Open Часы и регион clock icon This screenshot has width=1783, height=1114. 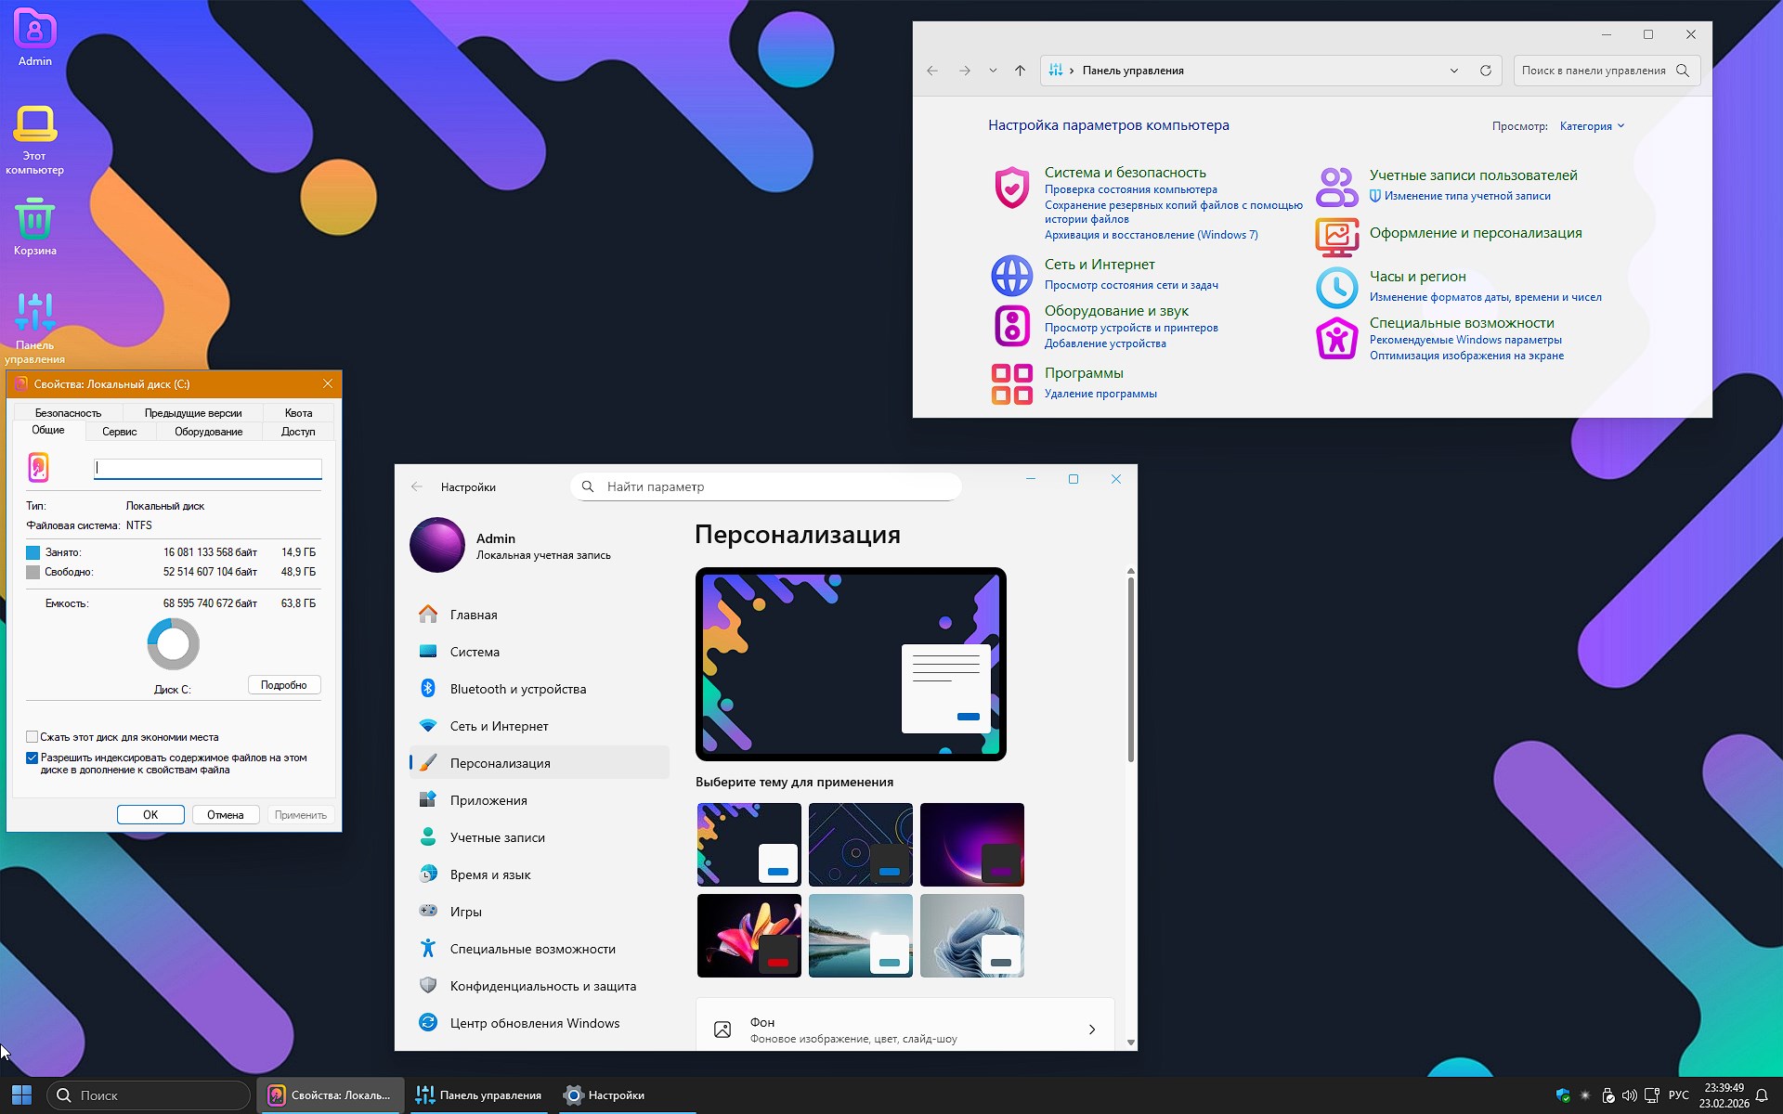tap(1336, 287)
